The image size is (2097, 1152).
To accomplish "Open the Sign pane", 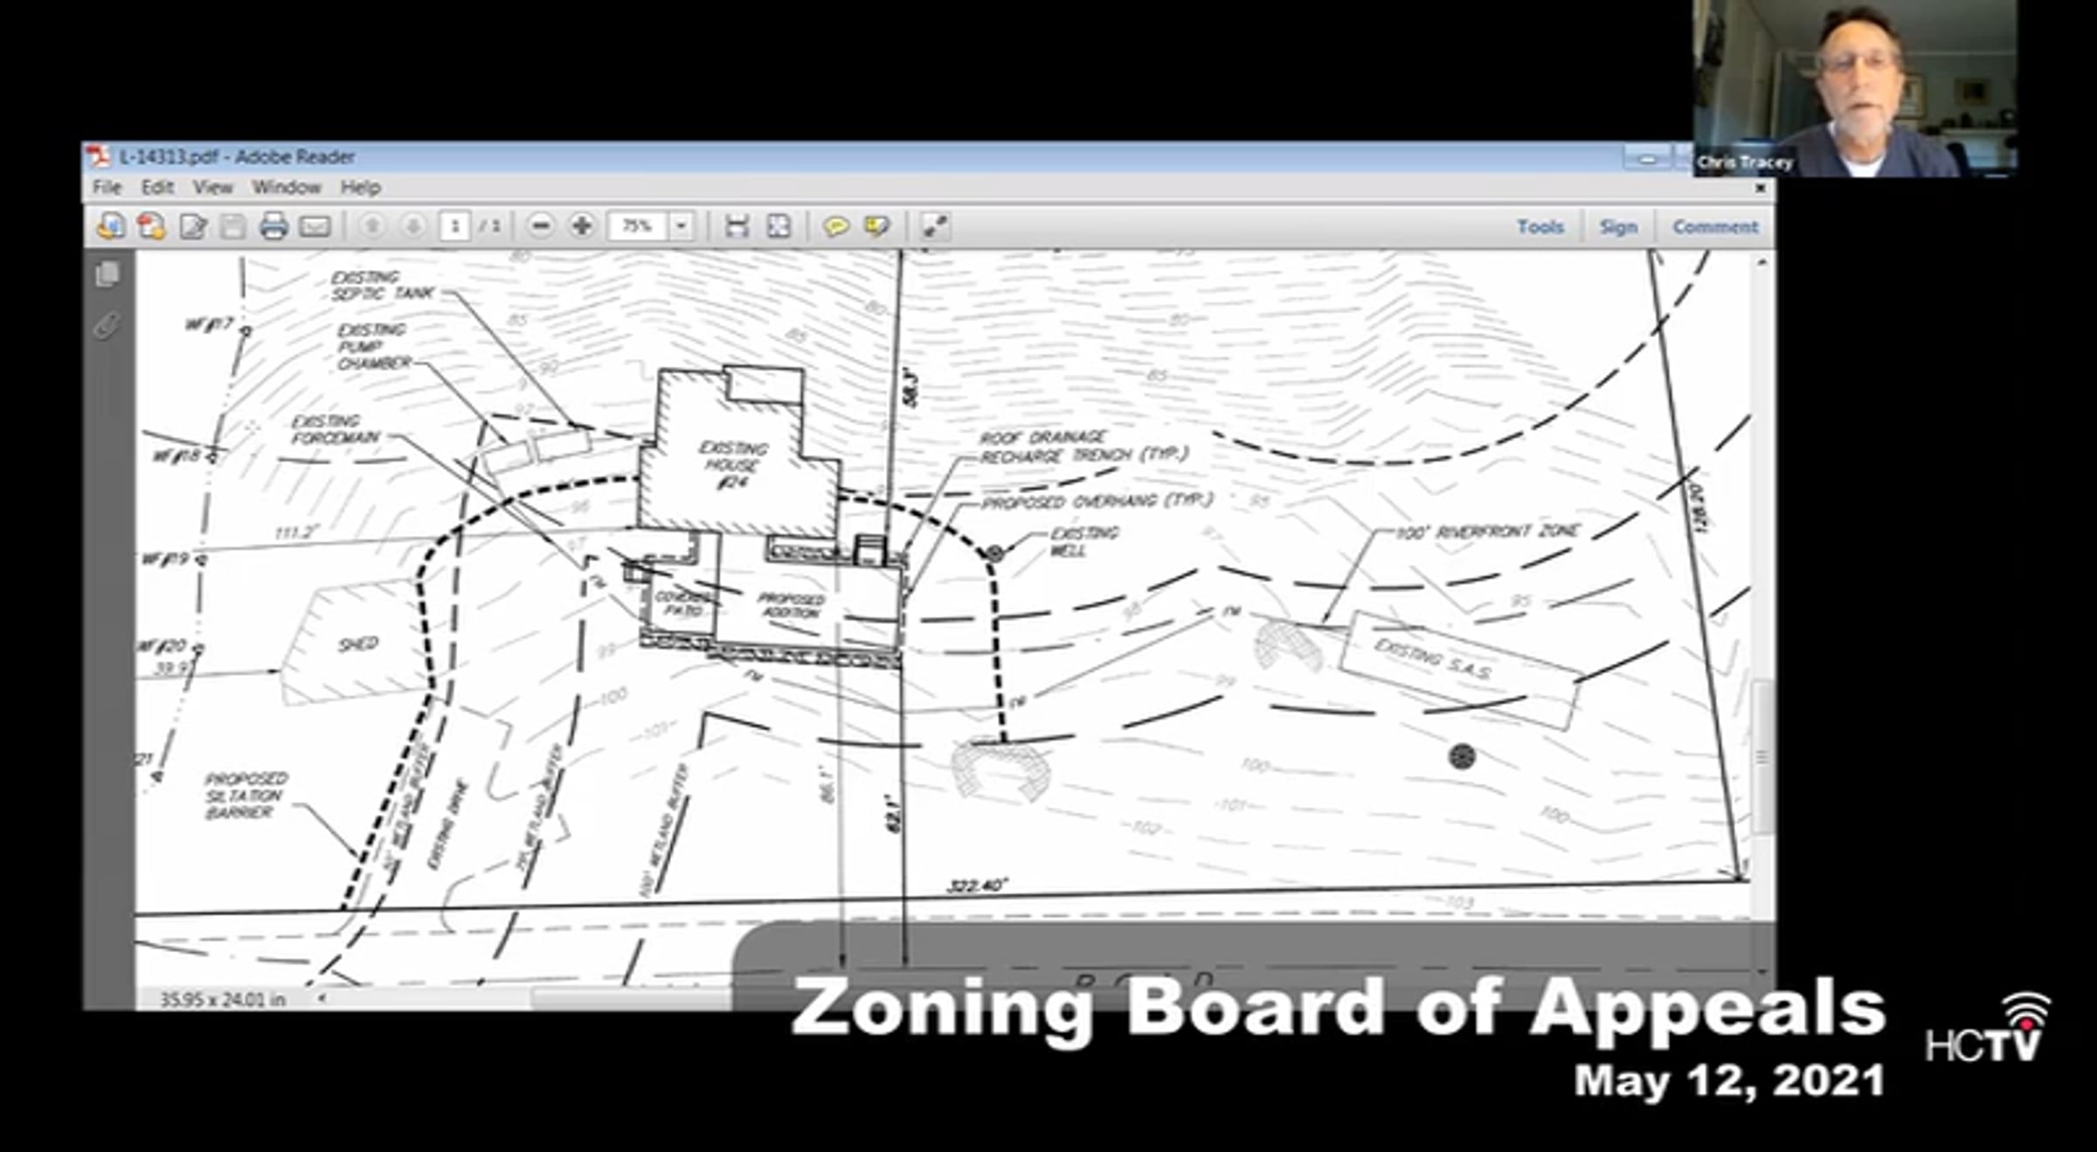I will point(1618,226).
